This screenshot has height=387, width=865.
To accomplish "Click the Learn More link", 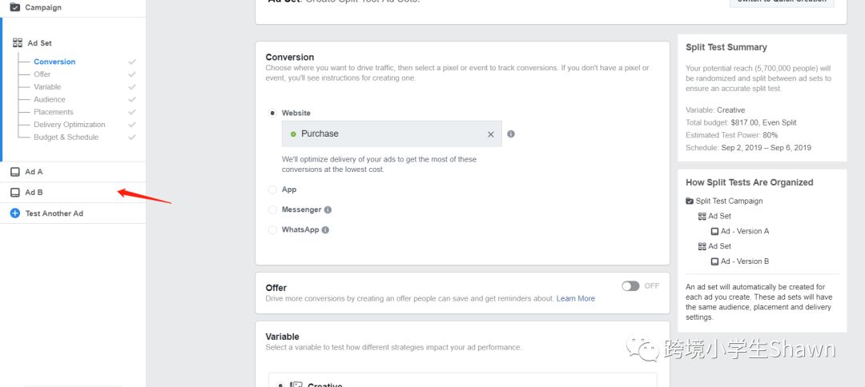I will tap(576, 298).
